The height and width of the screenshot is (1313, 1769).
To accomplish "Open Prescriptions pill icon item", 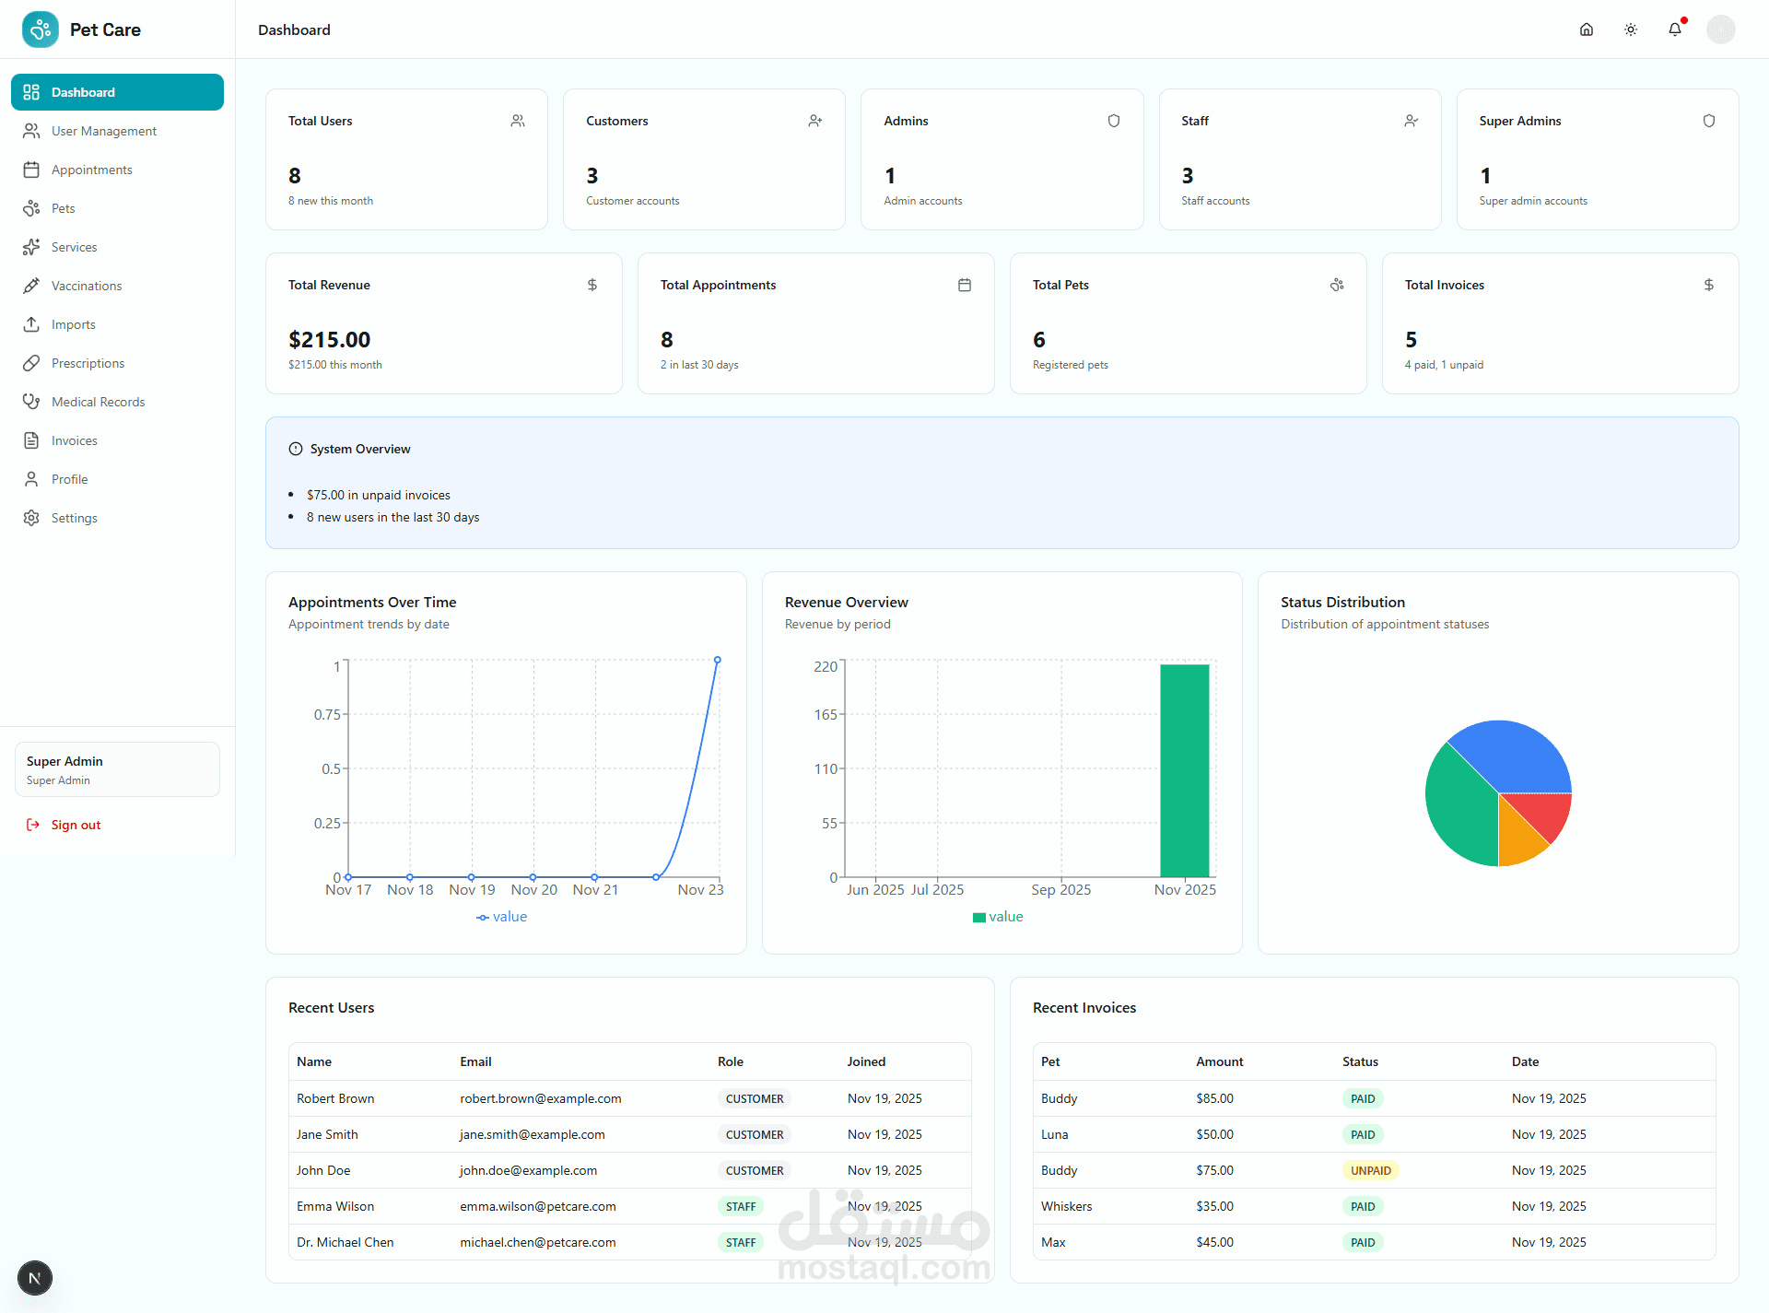I will (x=31, y=363).
